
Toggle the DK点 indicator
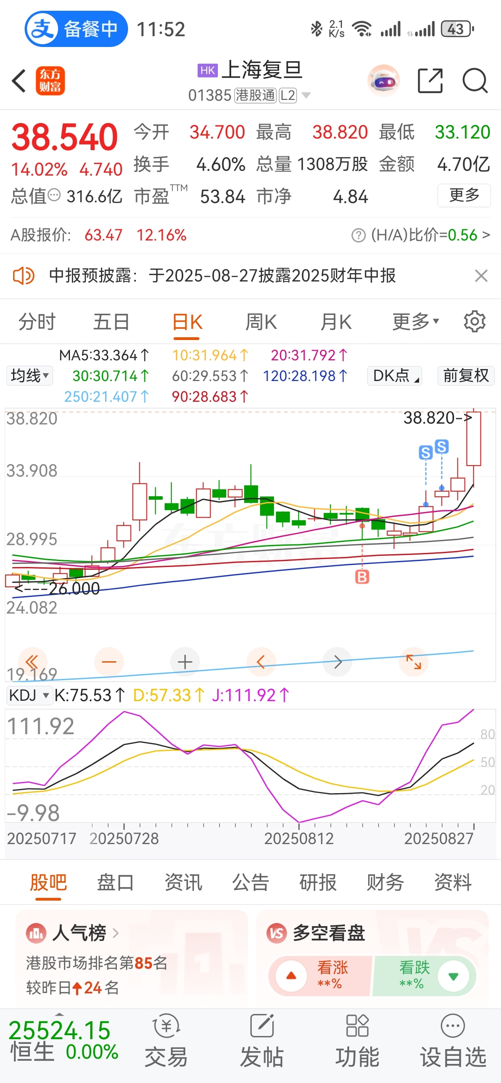pos(394,375)
